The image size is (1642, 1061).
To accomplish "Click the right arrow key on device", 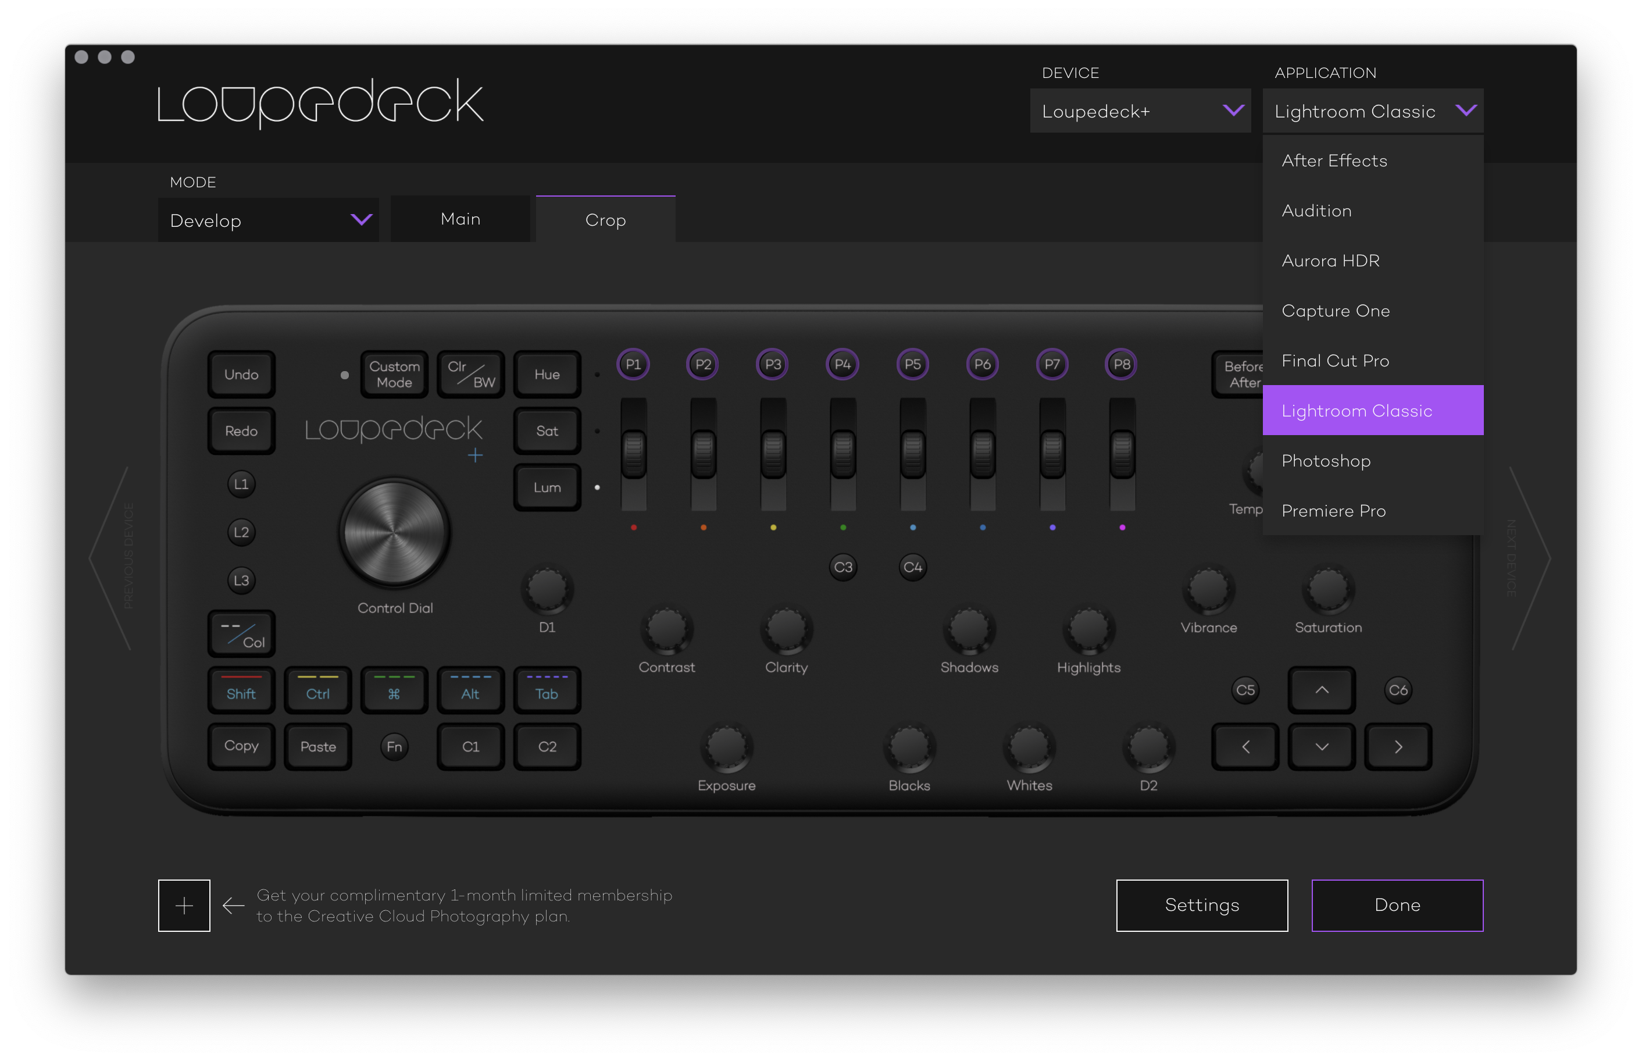I will pos(1398,747).
